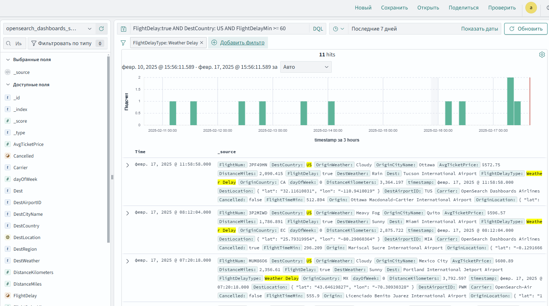Screen dimensions: 549x306
Task: Open the Авто interval dropdown
Action: pos(305,67)
